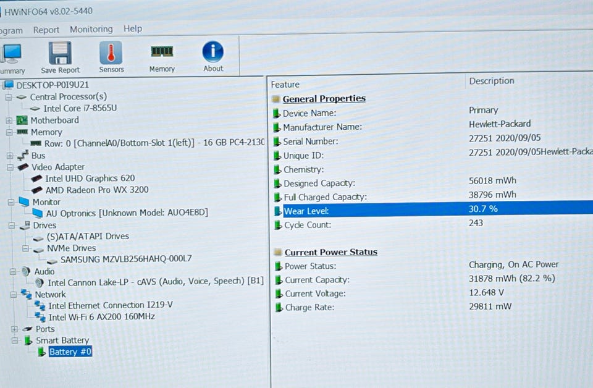This screenshot has width=593, height=388.
Task: Click the Save Report floppy icon
Action: point(60,58)
